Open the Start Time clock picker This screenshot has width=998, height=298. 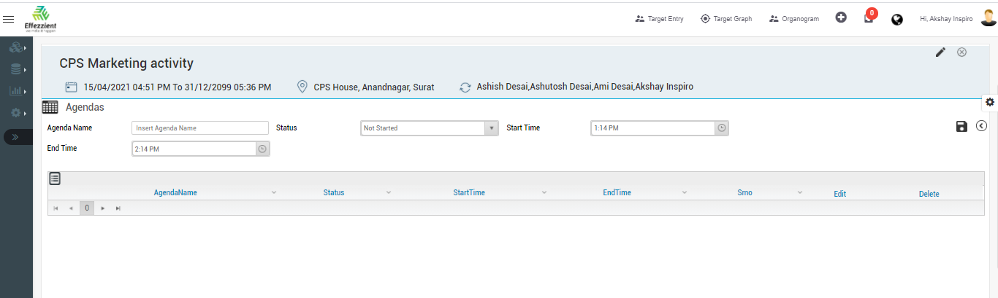click(721, 128)
